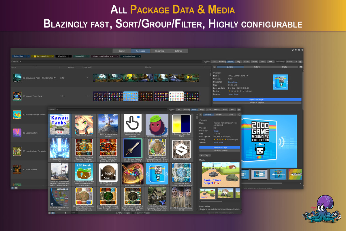
Task: Toggle the Cust type filter in back window
Action: [246, 62]
